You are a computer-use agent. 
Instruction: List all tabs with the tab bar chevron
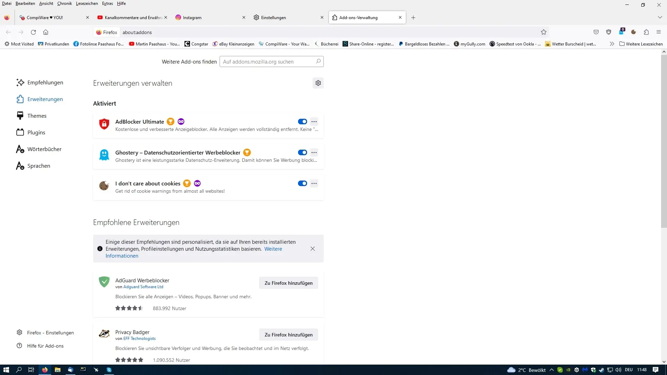point(660,17)
